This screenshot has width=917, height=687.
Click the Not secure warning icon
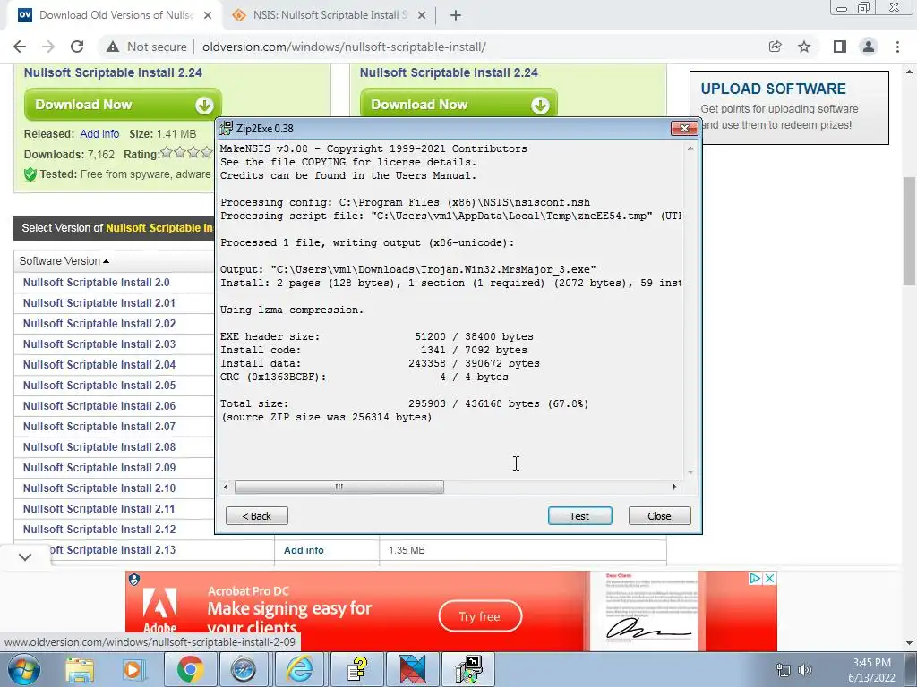point(112,47)
